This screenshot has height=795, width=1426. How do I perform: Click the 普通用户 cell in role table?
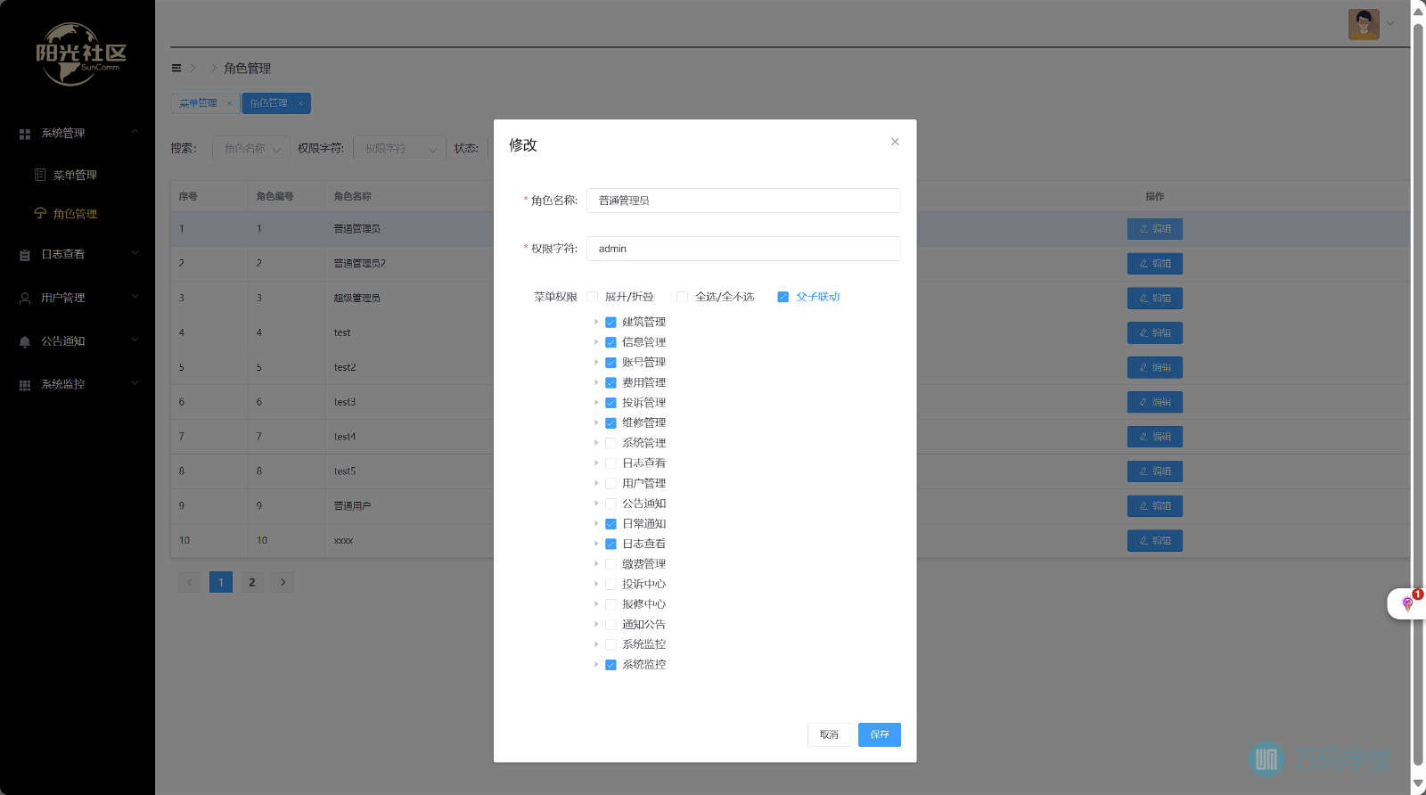point(353,506)
